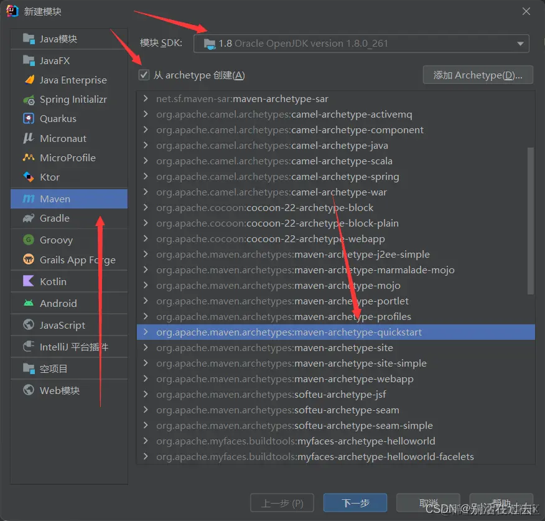Select maven-archetype-portlet row
This screenshot has width=545, height=521.
336,301
